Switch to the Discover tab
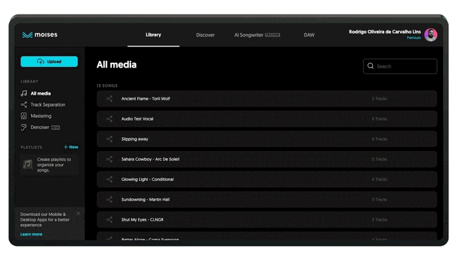457x257 pixels. coord(205,35)
